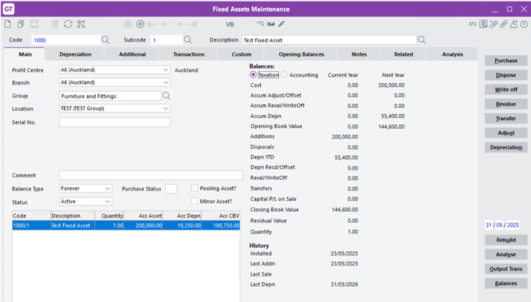Open the Custom tab
Image resolution: width=531 pixels, height=302 pixels.
coord(241,54)
